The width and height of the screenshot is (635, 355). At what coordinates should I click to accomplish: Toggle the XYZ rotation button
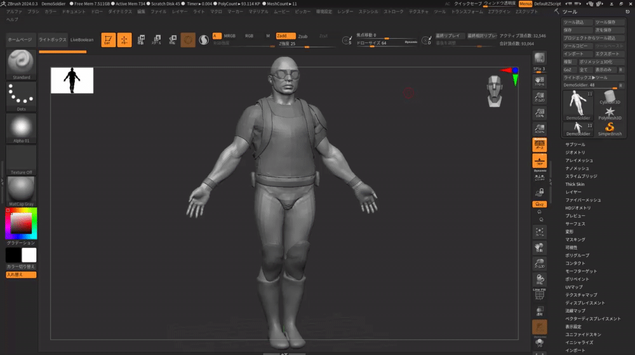point(539,205)
